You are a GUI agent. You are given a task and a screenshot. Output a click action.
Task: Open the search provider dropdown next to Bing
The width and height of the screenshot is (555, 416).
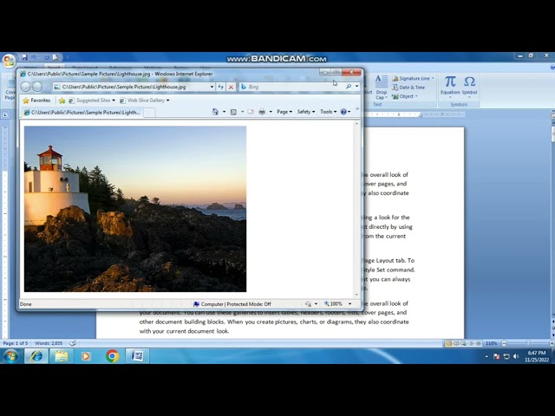click(x=356, y=87)
